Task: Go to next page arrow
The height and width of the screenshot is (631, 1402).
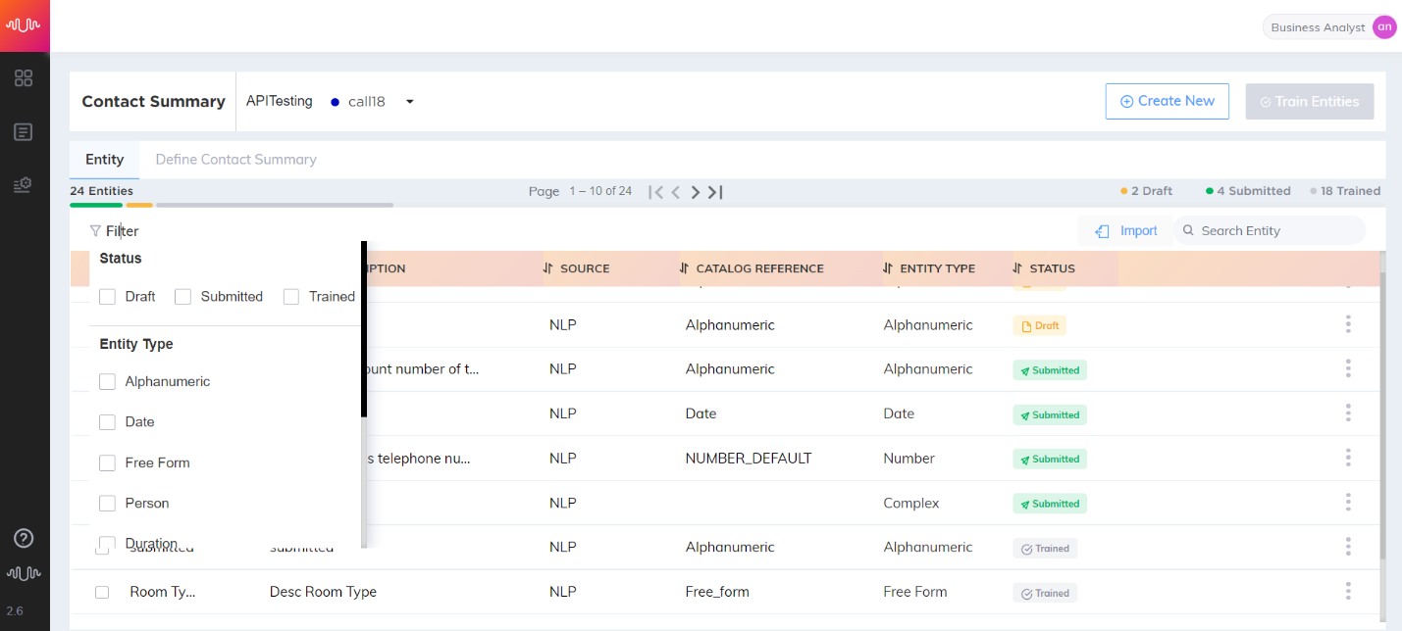Action: coord(696,192)
